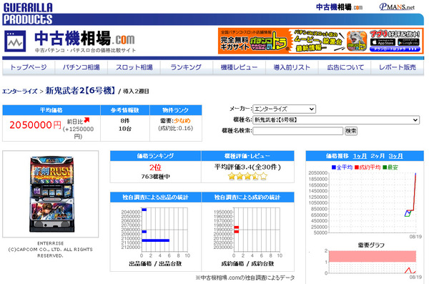Click the 新鬼武者2【6号機】 page title
429x284 pixels.
[81, 91]
